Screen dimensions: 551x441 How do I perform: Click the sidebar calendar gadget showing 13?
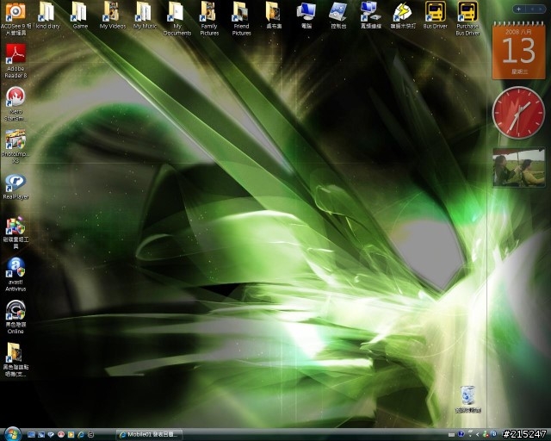click(x=518, y=49)
